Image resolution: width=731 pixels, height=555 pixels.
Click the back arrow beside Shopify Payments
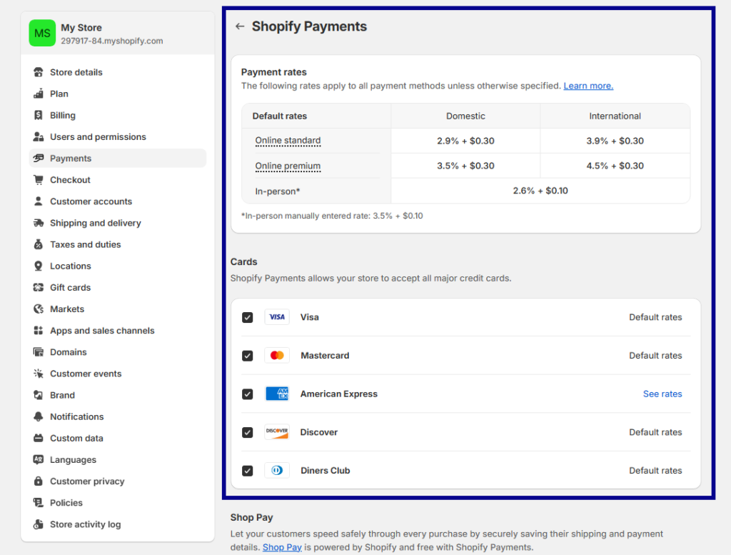(x=240, y=26)
